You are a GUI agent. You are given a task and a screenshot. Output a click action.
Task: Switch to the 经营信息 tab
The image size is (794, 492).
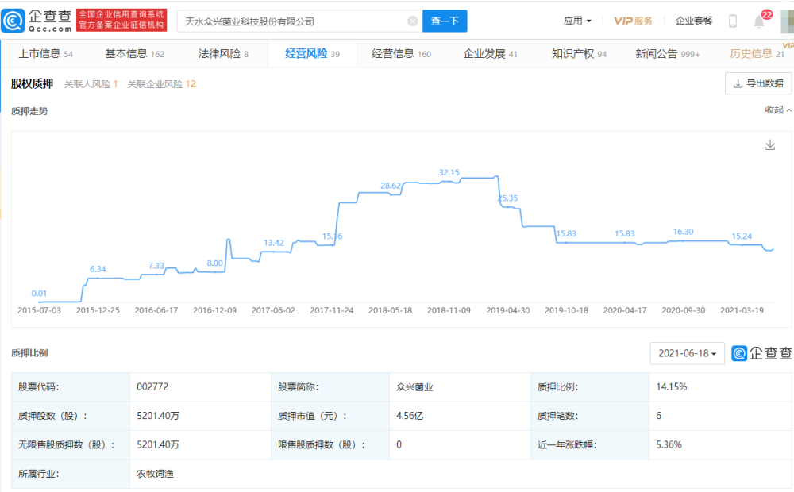point(401,54)
